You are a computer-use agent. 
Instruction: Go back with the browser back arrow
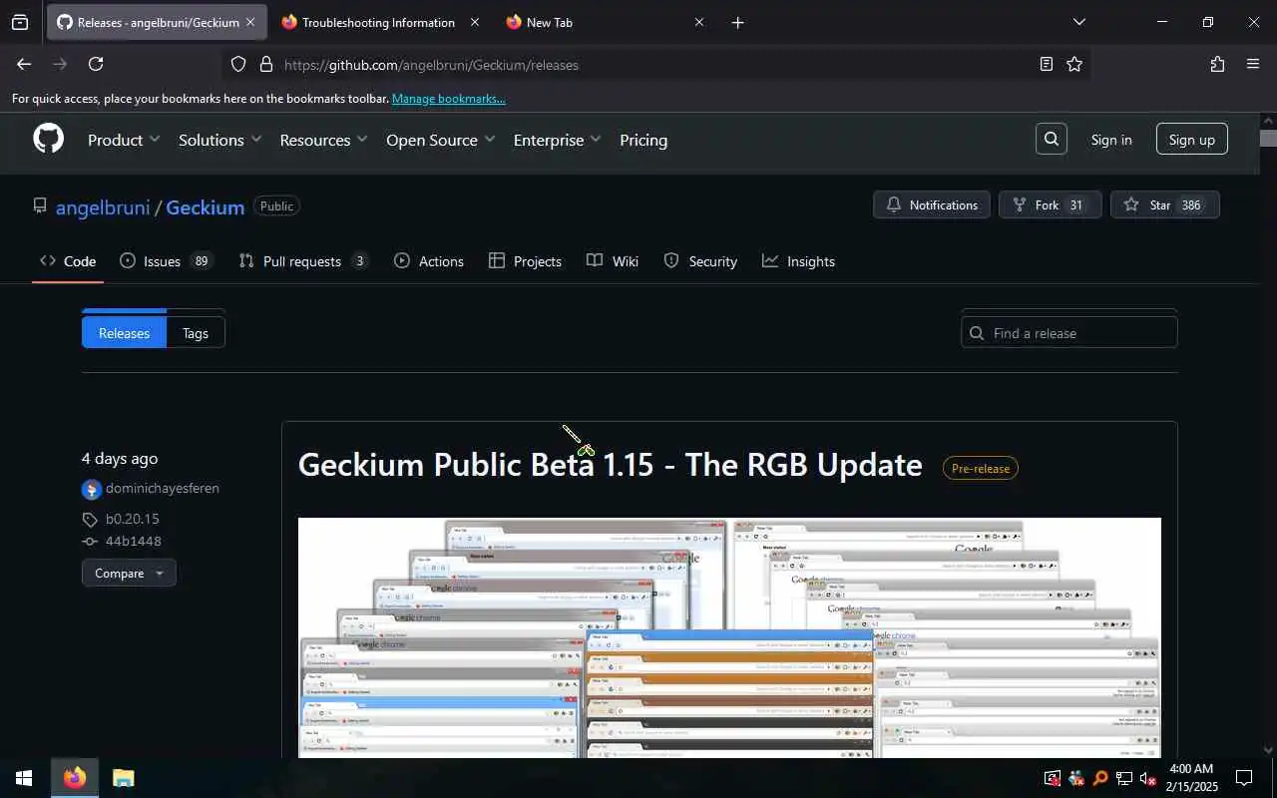[x=24, y=64]
